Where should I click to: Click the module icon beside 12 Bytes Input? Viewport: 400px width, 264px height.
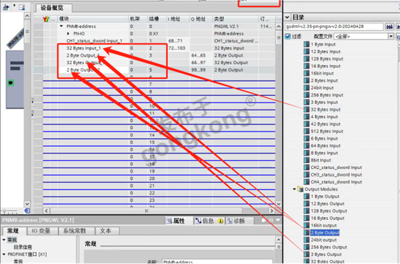[x=307, y=51]
